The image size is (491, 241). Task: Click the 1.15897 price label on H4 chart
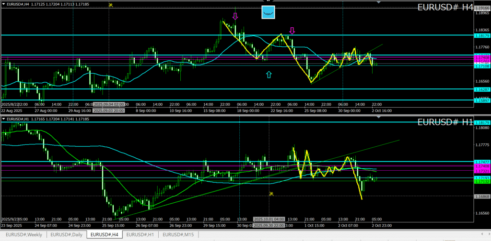pos(481,100)
